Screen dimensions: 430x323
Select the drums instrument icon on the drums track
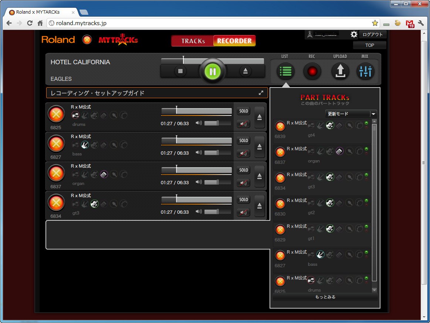[75, 115]
